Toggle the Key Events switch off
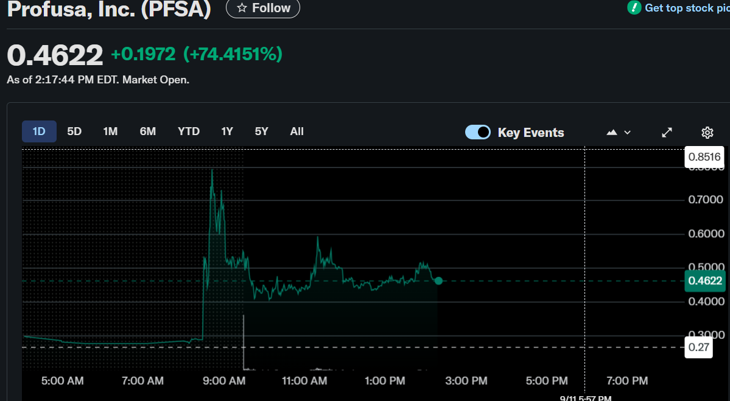 coord(478,133)
